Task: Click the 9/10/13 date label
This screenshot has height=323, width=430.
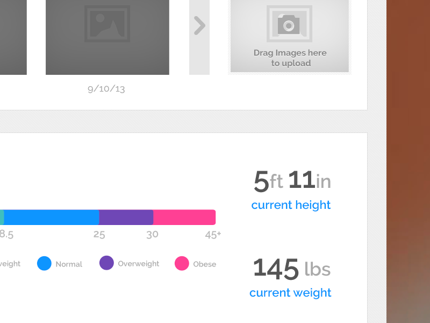Action: pyautogui.click(x=106, y=88)
